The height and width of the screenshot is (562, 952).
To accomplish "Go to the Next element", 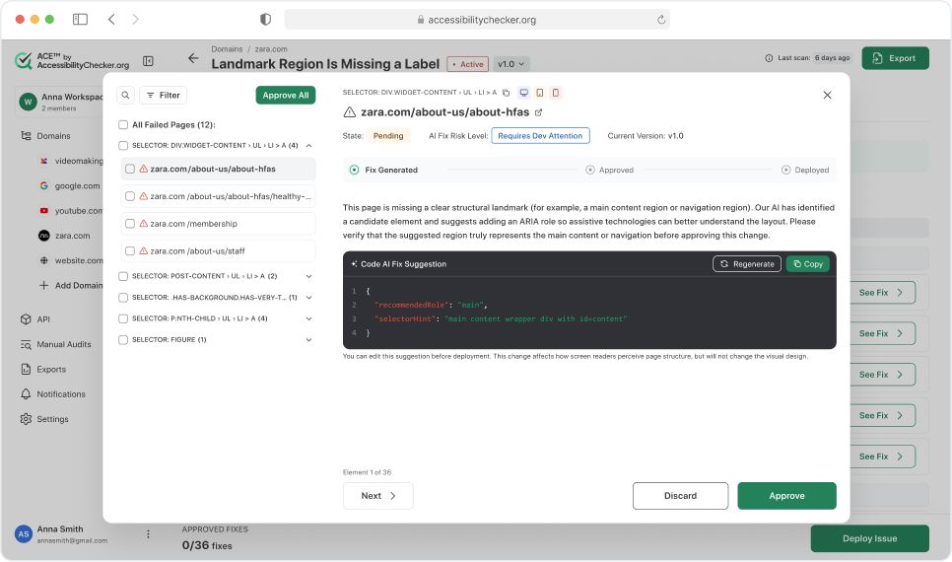I will click(x=377, y=496).
